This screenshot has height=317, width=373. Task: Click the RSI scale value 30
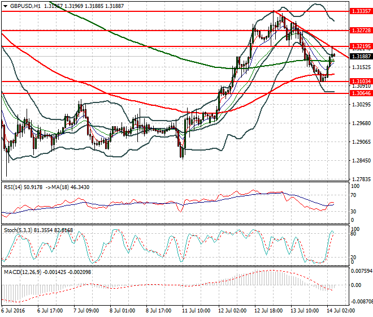point(354,211)
